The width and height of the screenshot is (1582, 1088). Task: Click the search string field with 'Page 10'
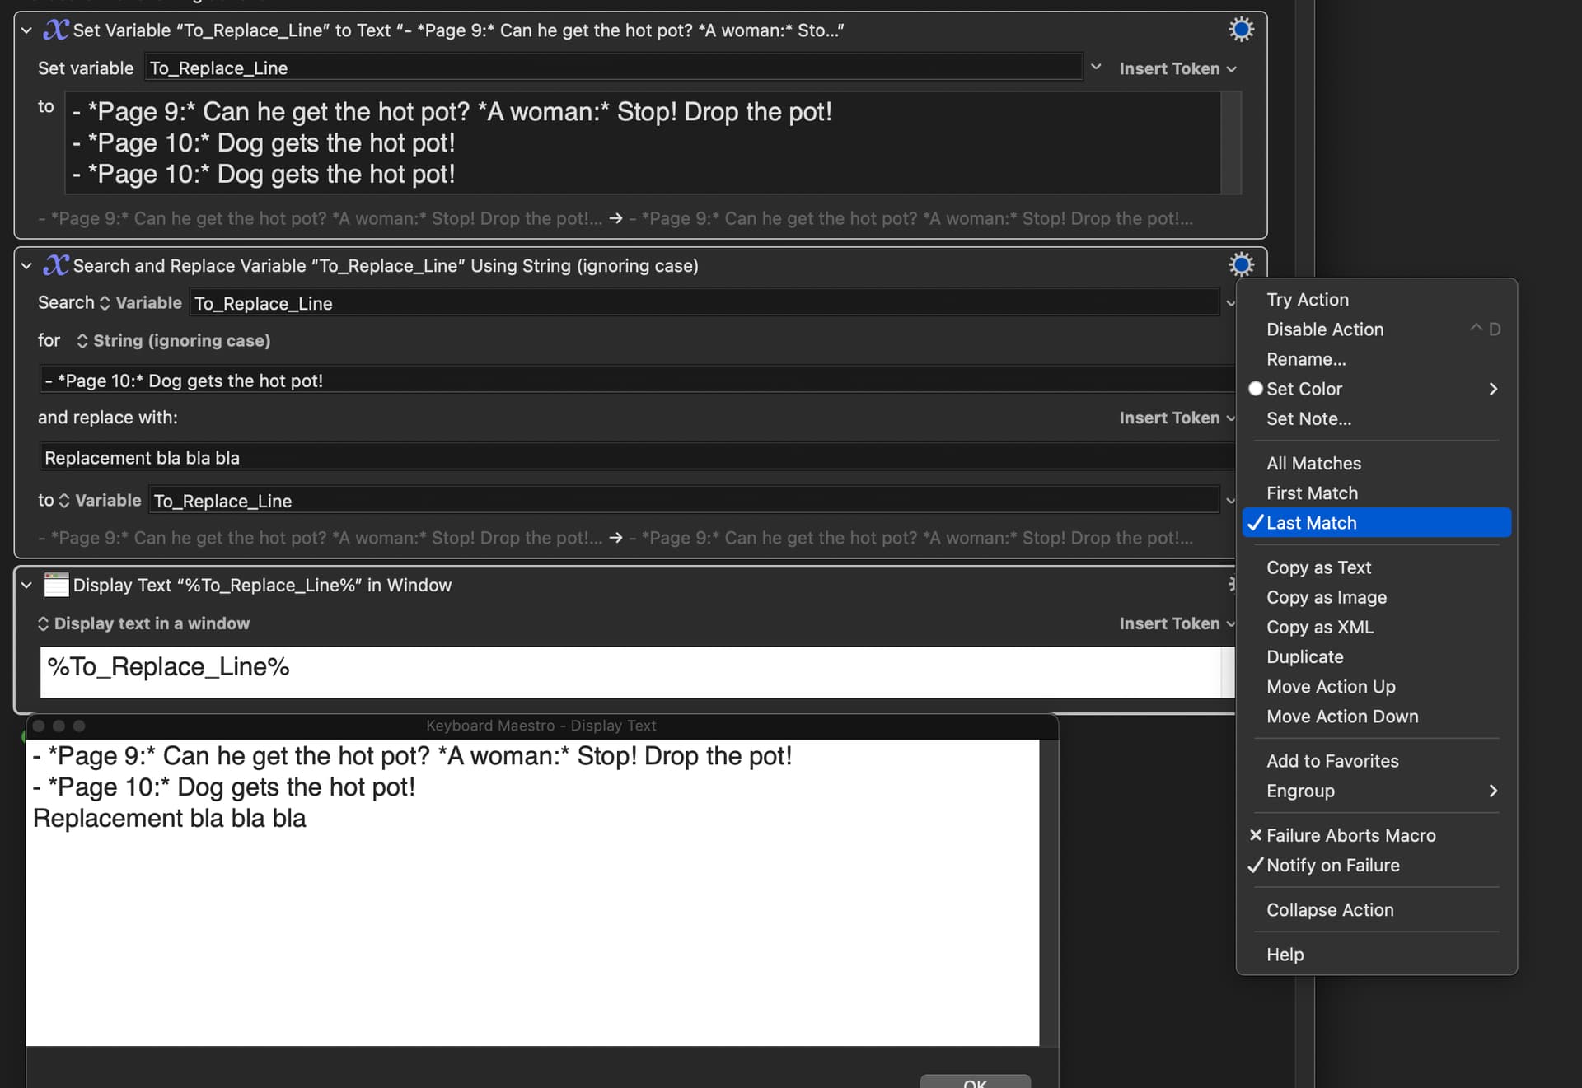click(636, 381)
